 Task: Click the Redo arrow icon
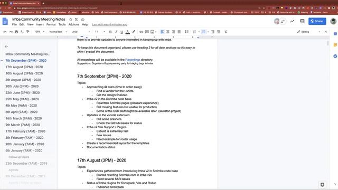point(11,32)
